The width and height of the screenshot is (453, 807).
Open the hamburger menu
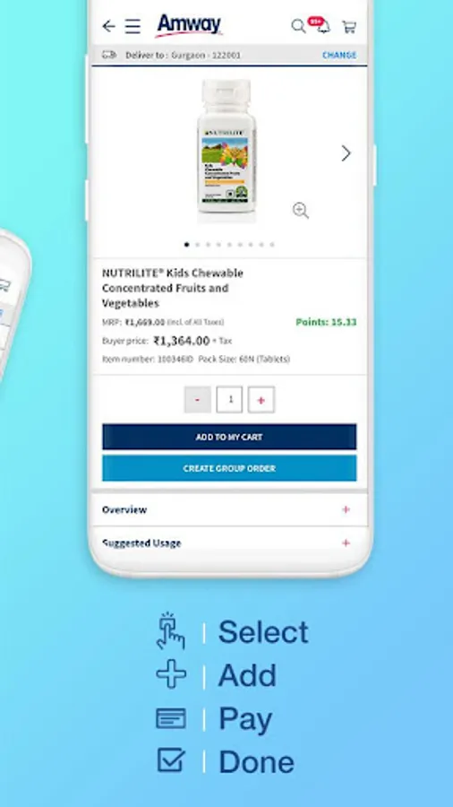point(132,26)
